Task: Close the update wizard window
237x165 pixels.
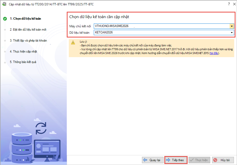Action: [x=234, y=4]
